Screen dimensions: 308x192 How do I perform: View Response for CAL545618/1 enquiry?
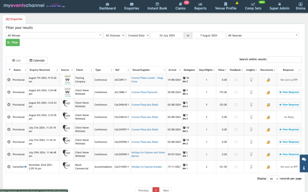point(289,105)
